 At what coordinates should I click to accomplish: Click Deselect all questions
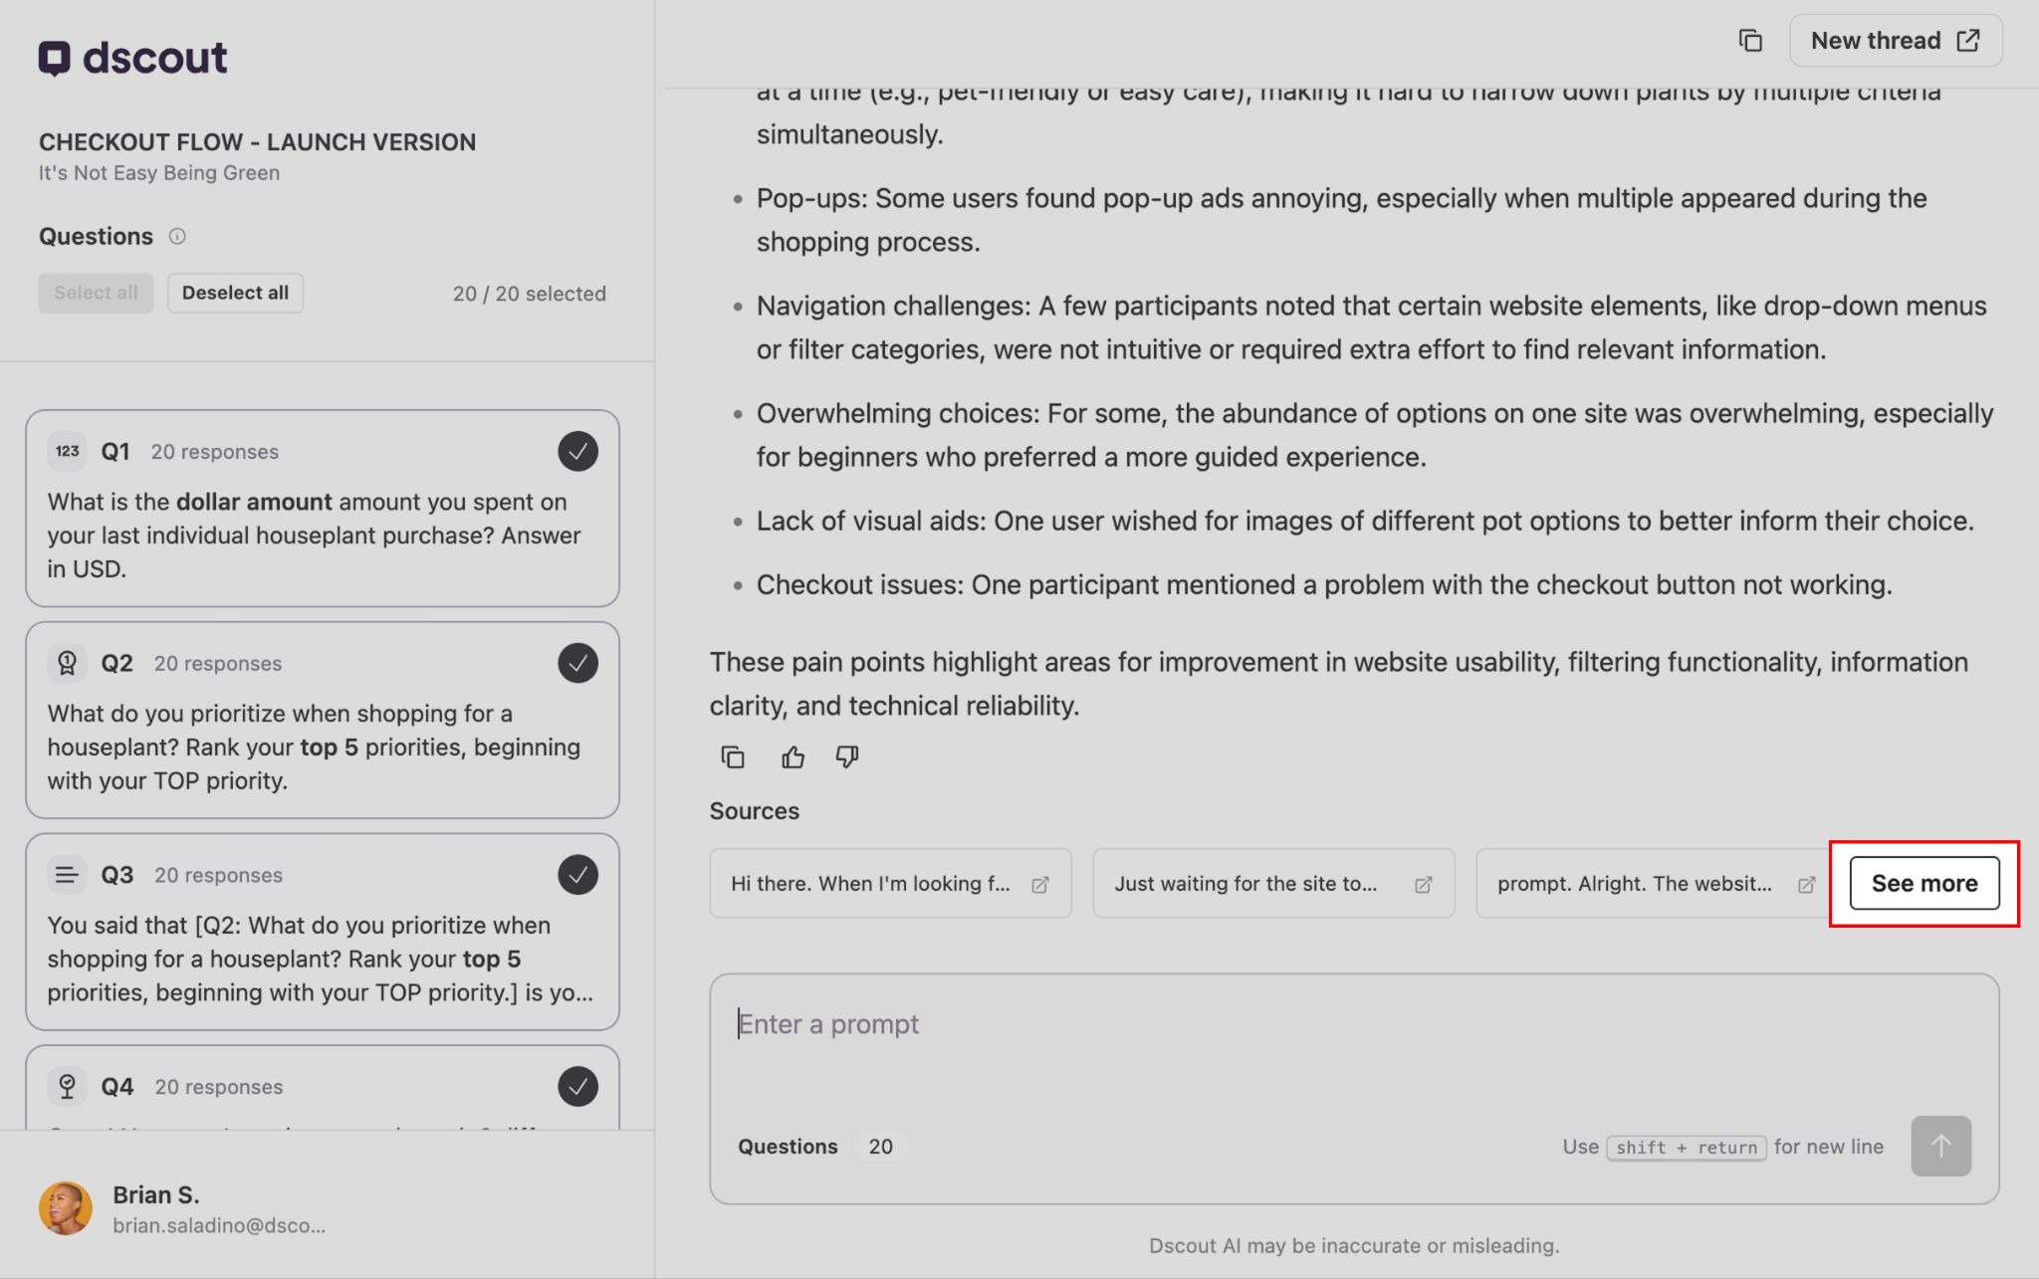point(235,293)
